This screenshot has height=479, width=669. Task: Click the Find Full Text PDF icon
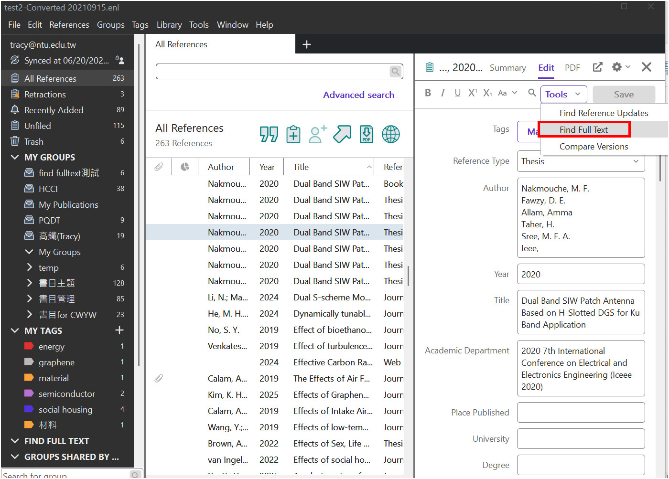(x=367, y=134)
